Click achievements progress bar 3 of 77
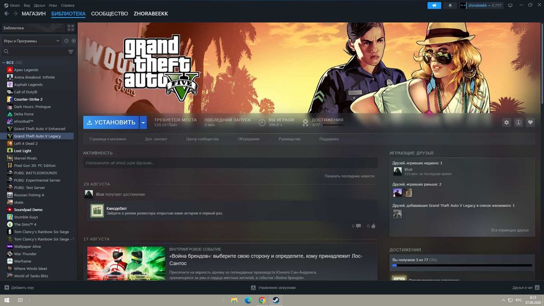544x306 pixels. pyautogui.click(x=462, y=265)
